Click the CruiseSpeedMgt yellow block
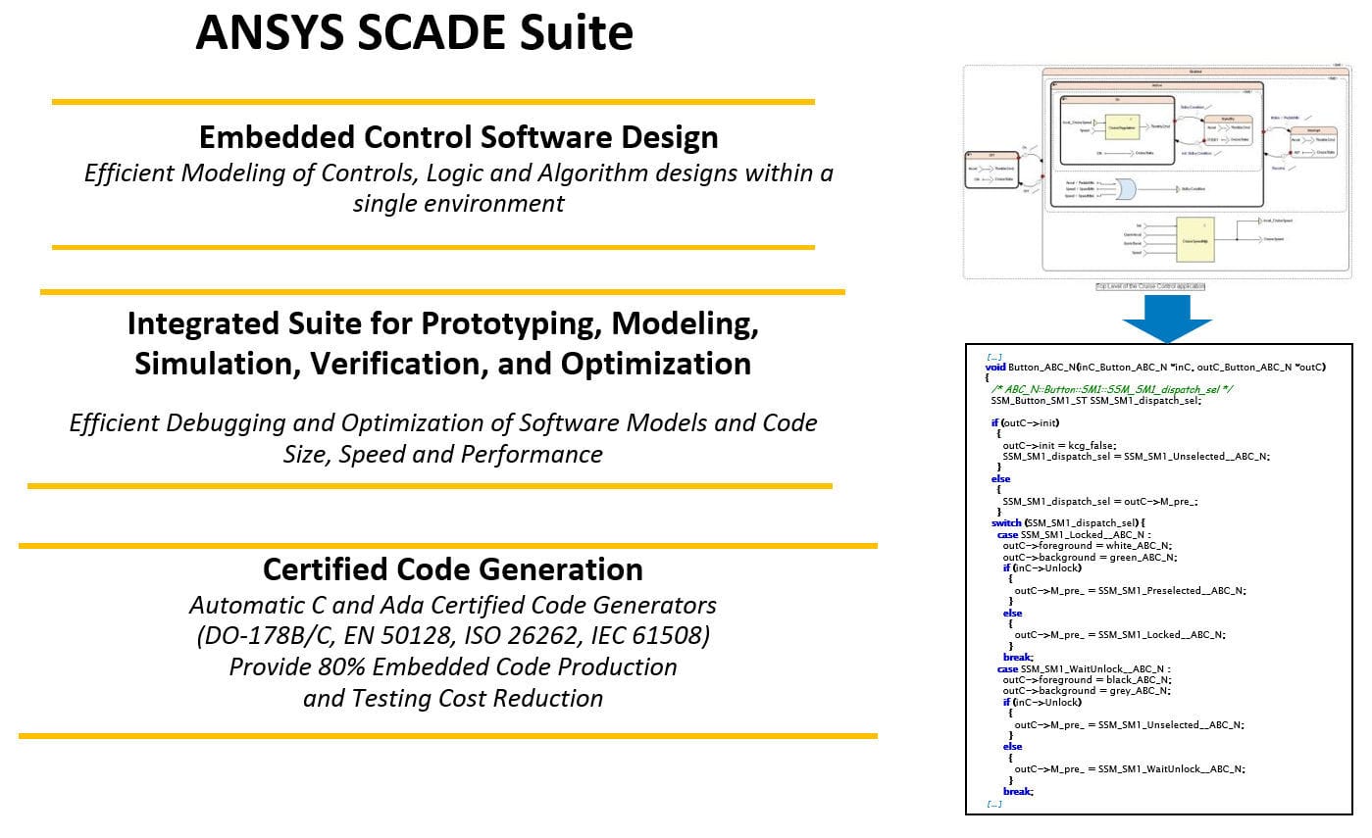The width and height of the screenshot is (1372, 838). [x=1194, y=238]
